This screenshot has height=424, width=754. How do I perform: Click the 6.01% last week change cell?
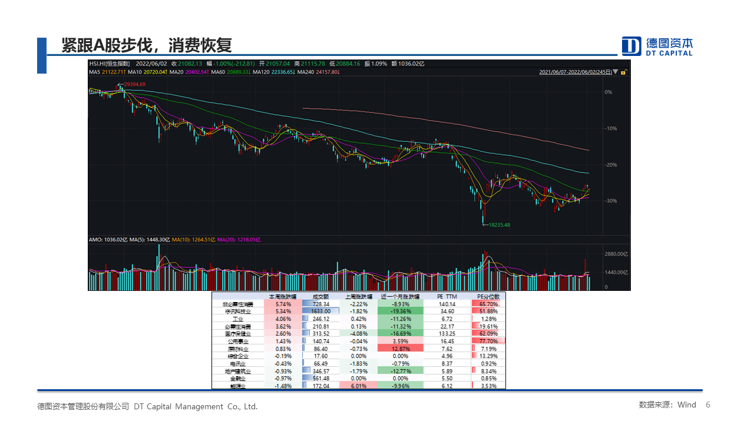(x=359, y=386)
